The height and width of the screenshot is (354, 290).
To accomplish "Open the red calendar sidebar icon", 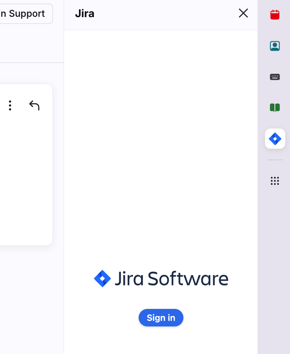I will tap(275, 15).
